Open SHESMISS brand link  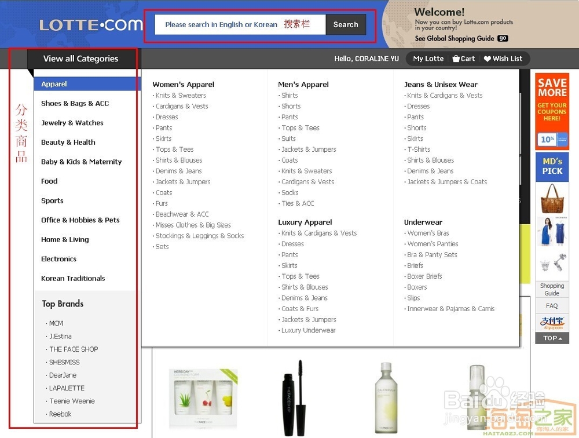tap(64, 362)
